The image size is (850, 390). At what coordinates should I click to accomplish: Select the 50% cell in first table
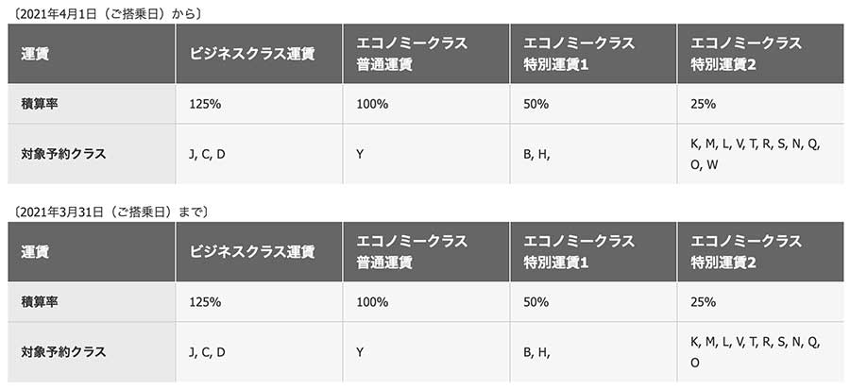tap(594, 104)
